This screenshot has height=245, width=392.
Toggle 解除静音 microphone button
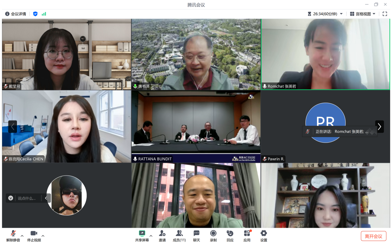[x=13, y=233]
